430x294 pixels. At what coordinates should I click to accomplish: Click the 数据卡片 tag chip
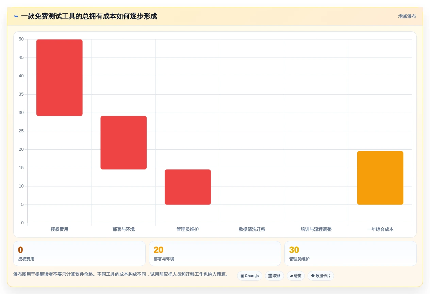click(x=321, y=276)
